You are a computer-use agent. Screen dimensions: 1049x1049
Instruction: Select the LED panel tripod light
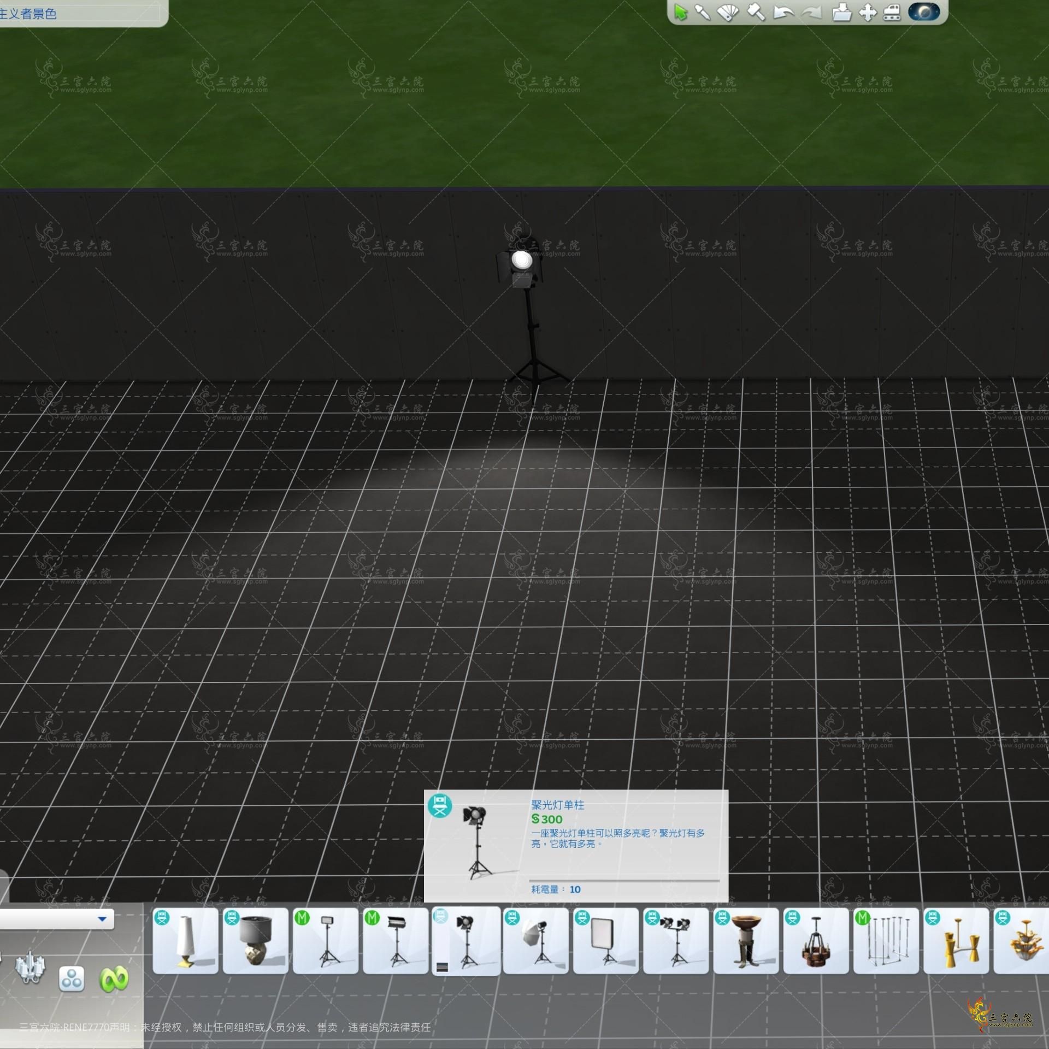(x=326, y=941)
